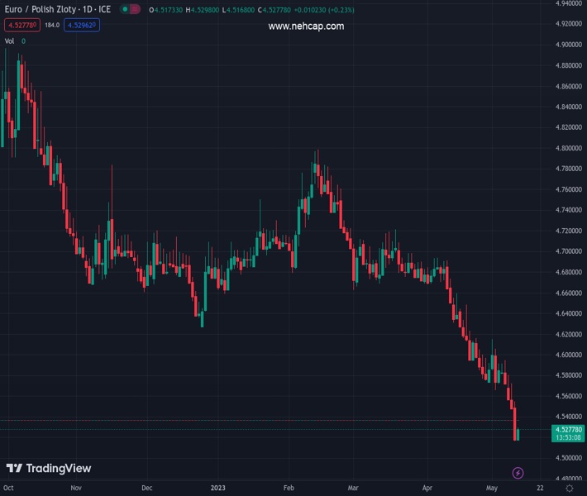Click the blue buy price 4.529620
Image resolution: width=587 pixels, height=496 pixels.
click(x=83, y=25)
